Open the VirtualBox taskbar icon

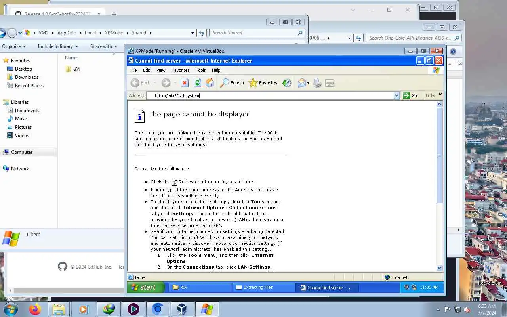pos(182,309)
